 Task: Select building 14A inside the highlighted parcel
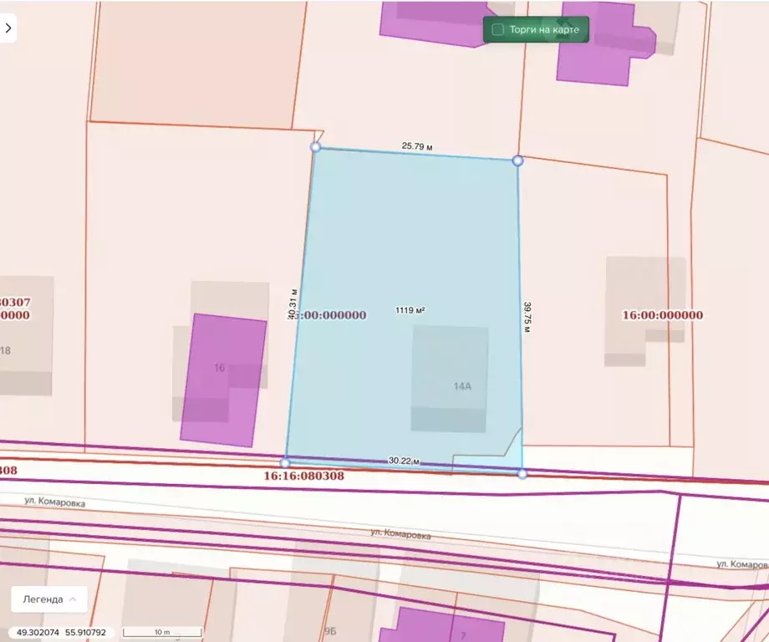click(450, 379)
